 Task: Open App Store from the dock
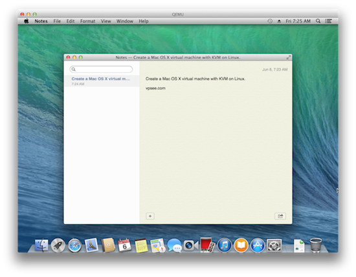(258, 245)
